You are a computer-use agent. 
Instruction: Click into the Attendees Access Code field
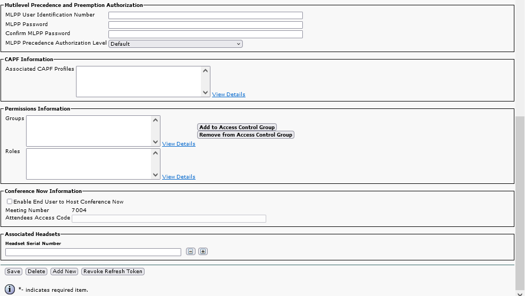point(168,218)
